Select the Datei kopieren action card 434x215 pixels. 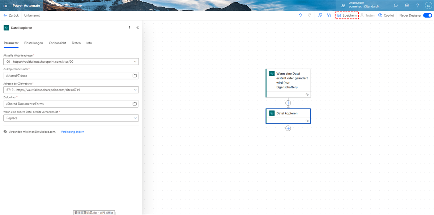(288, 116)
